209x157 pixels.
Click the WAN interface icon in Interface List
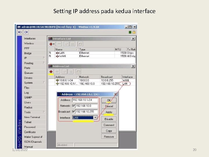click(x=57, y=56)
